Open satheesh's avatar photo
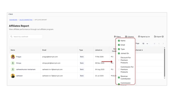This screenshot has width=174, height=98. tap(13, 76)
